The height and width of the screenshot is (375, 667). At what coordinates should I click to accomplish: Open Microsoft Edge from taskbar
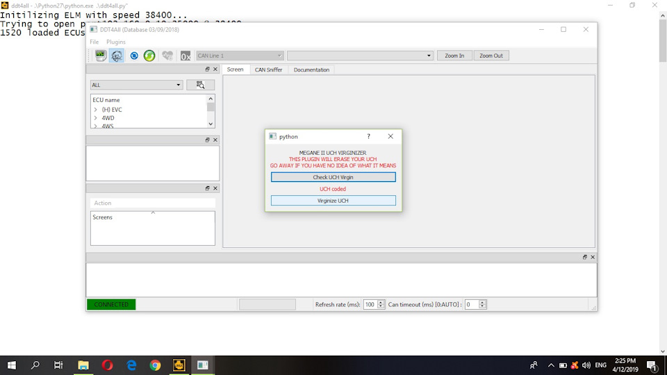coord(131,365)
